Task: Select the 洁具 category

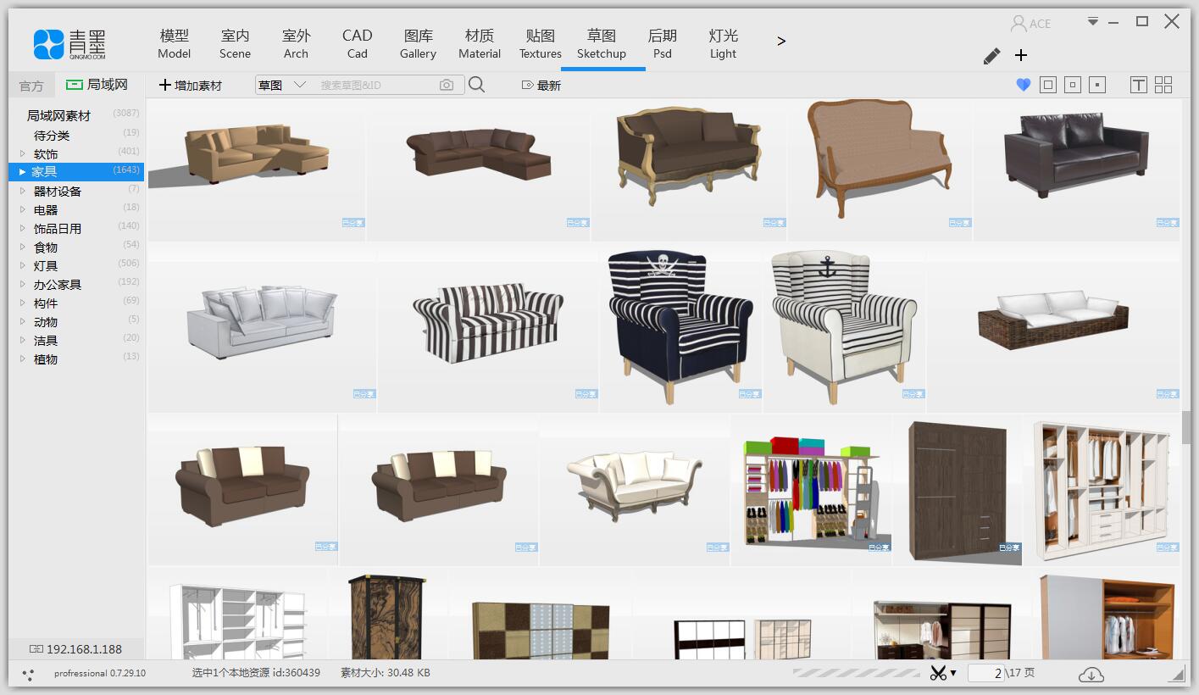Action: tap(46, 341)
